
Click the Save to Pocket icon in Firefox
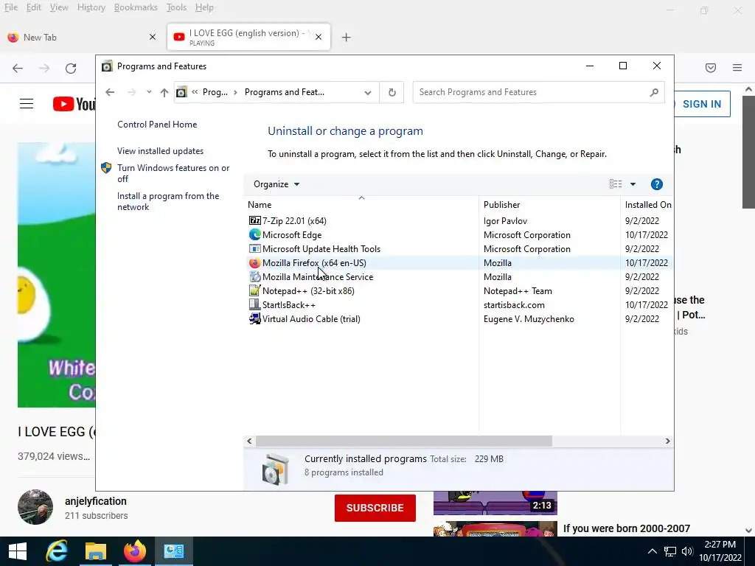click(x=711, y=68)
